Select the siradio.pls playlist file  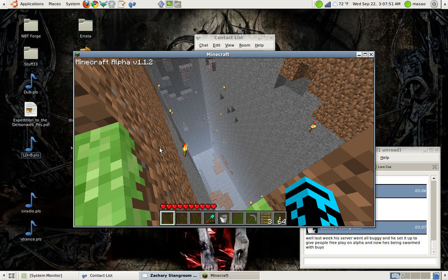coord(31,203)
